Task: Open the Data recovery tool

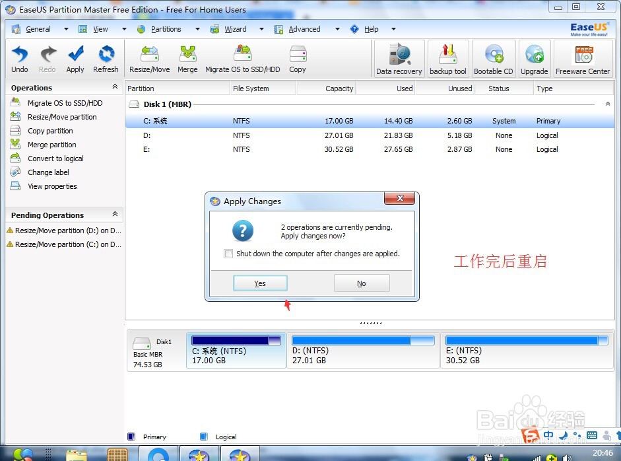Action: tap(399, 59)
